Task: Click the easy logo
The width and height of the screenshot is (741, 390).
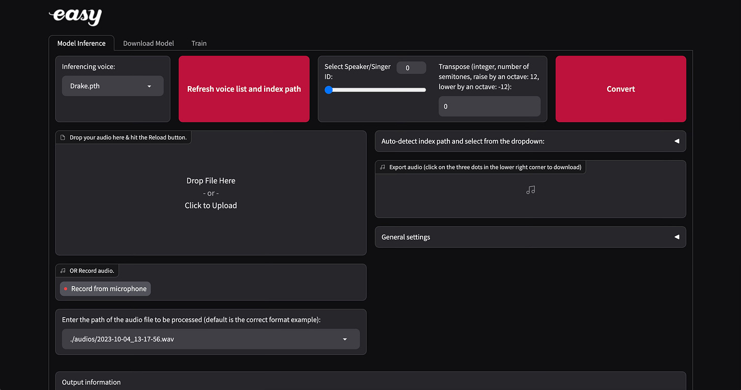Action: pos(75,17)
